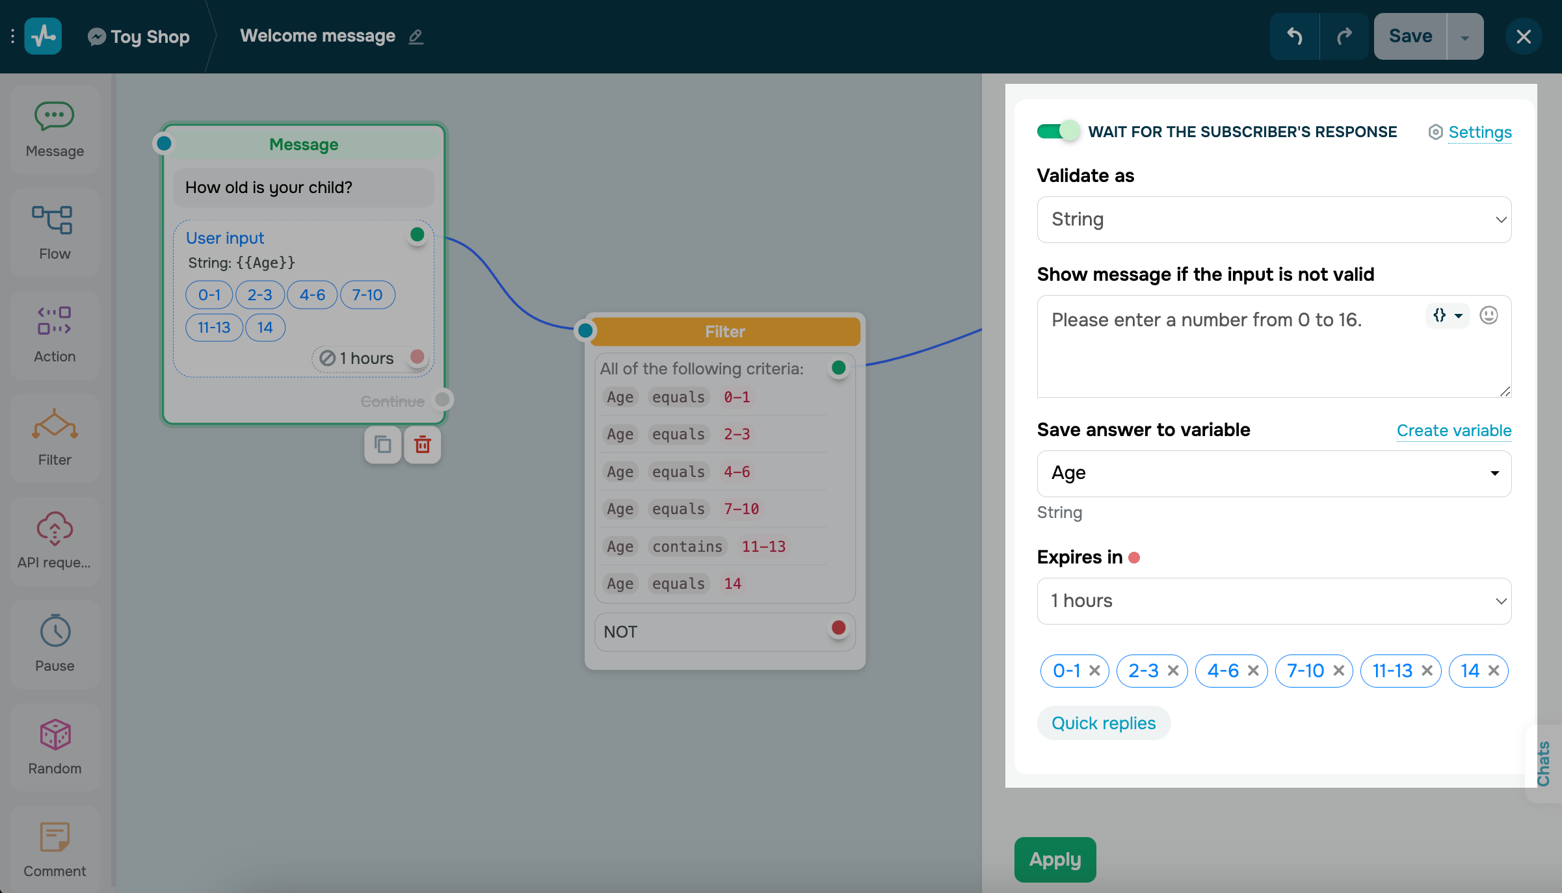Open the Validate as dropdown
This screenshot has height=893, width=1562.
pos(1273,220)
